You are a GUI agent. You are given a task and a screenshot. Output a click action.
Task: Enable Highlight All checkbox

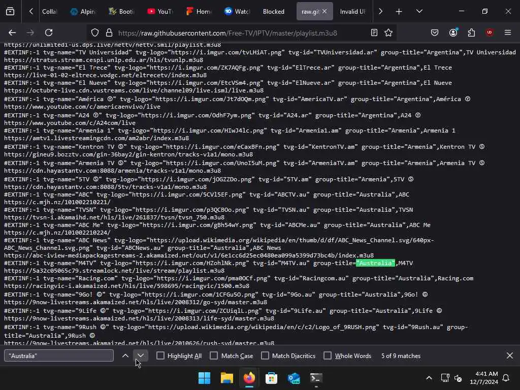coord(160,355)
